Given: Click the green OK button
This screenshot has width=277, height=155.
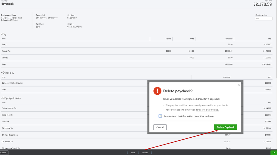Looking at the screenshot, I should tap(274, 153).
